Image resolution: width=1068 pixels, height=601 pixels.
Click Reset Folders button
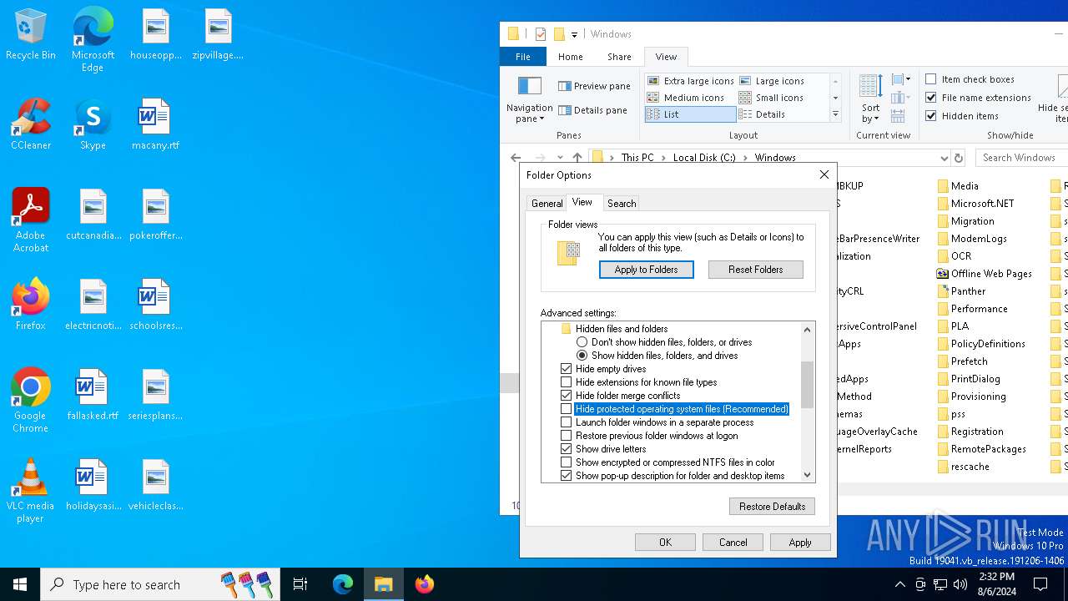756,270
